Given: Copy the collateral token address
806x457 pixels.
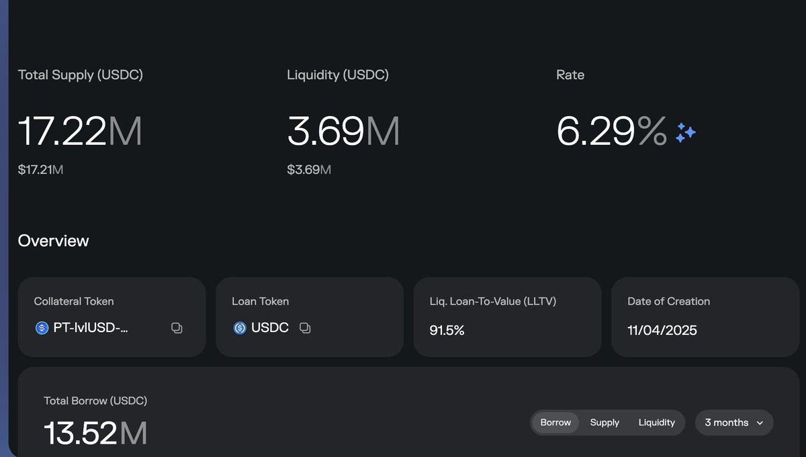Looking at the screenshot, I should point(177,328).
